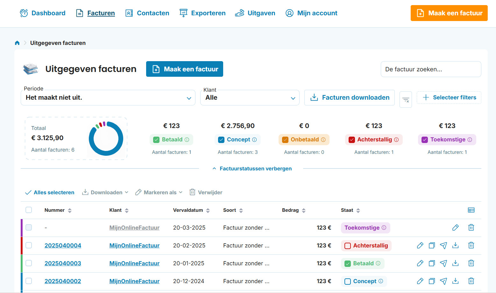The image size is (496, 293).
Task: Open the table column settings icon
Action: 471,210
